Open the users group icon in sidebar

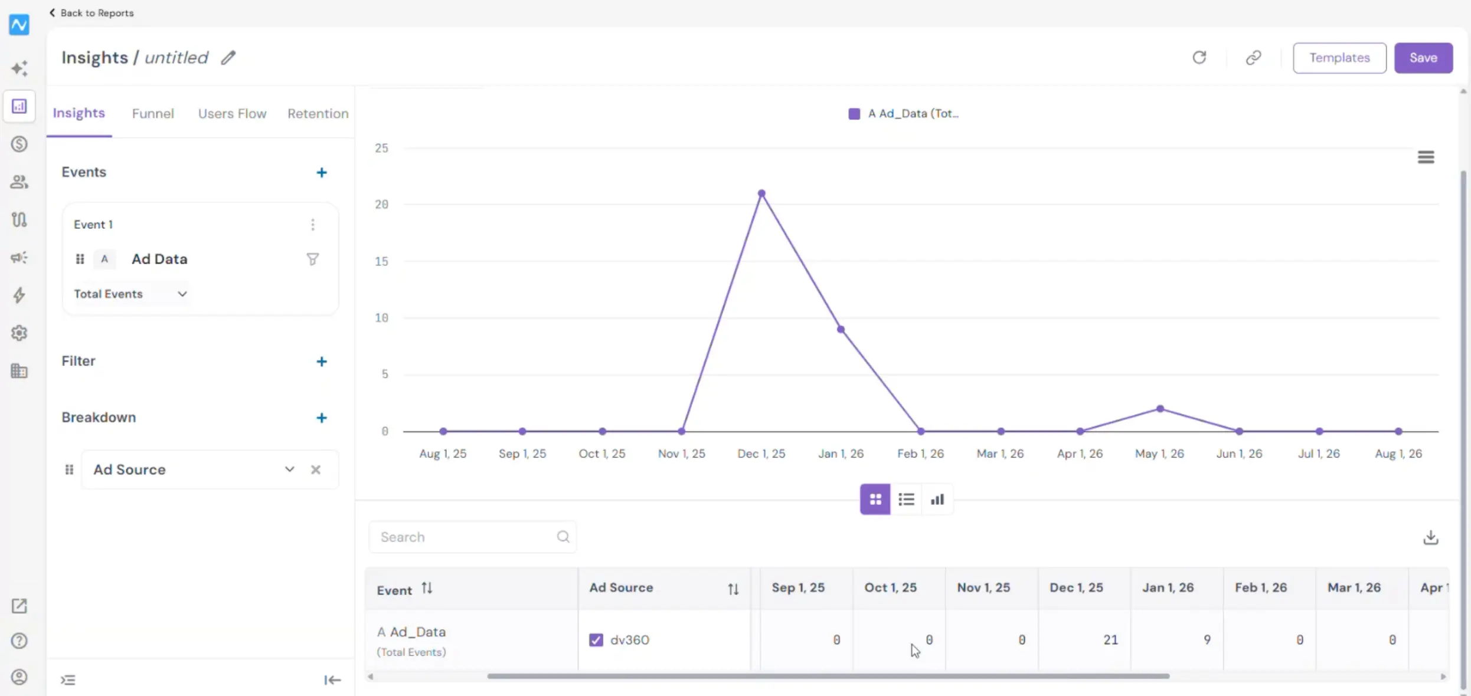click(x=19, y=182)
